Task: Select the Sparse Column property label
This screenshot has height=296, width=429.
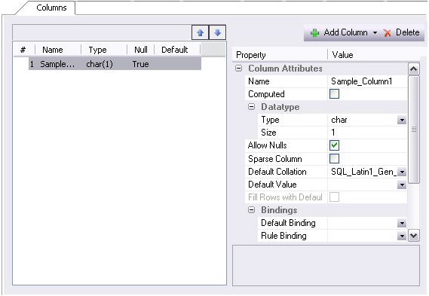Action: tap(275, 159)
